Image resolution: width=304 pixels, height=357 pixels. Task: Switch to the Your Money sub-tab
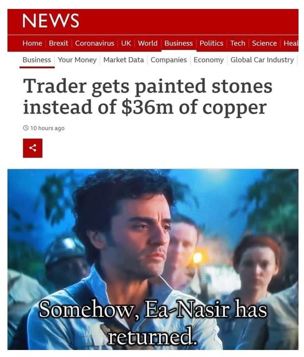[77, 60]
